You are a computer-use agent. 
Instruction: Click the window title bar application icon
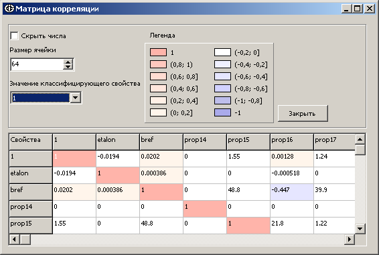[x=9, y=9]
